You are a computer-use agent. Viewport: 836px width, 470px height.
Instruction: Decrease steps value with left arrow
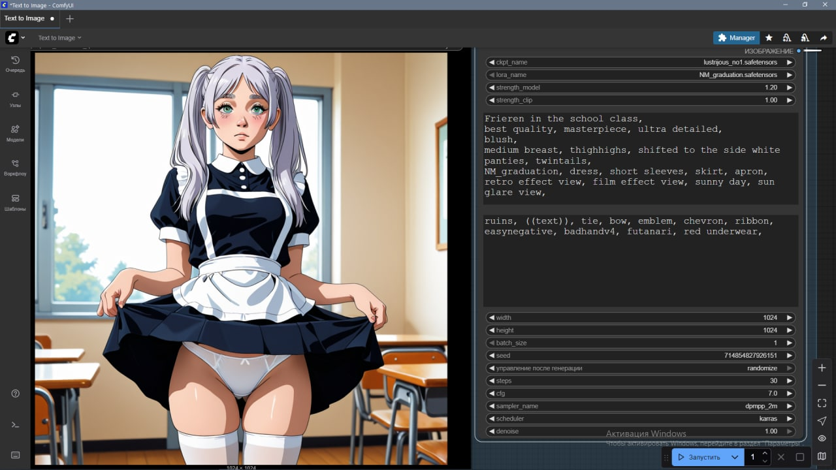(492, 381)
